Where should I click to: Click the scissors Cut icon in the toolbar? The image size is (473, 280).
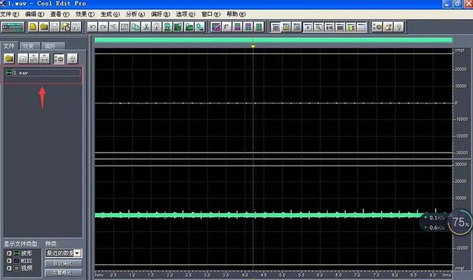[x=146, y=27]
